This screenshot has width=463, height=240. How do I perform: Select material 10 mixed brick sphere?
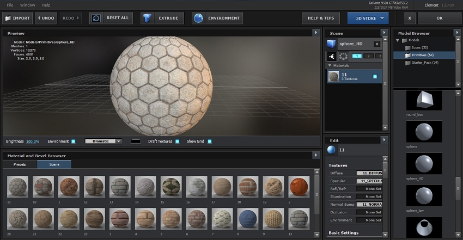[x=43, y=187]
